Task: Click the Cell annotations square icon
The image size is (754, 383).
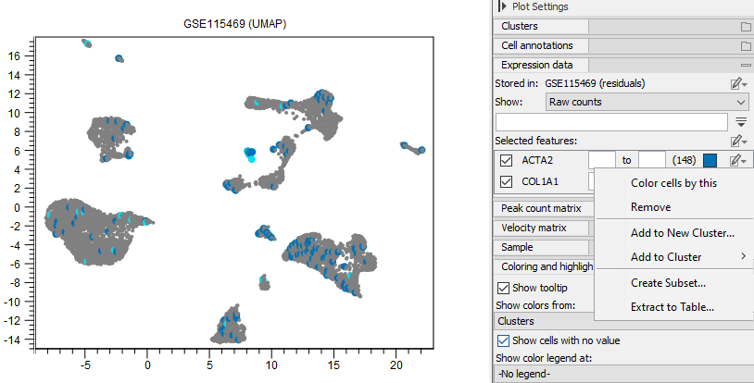Action: coord(746,46)
